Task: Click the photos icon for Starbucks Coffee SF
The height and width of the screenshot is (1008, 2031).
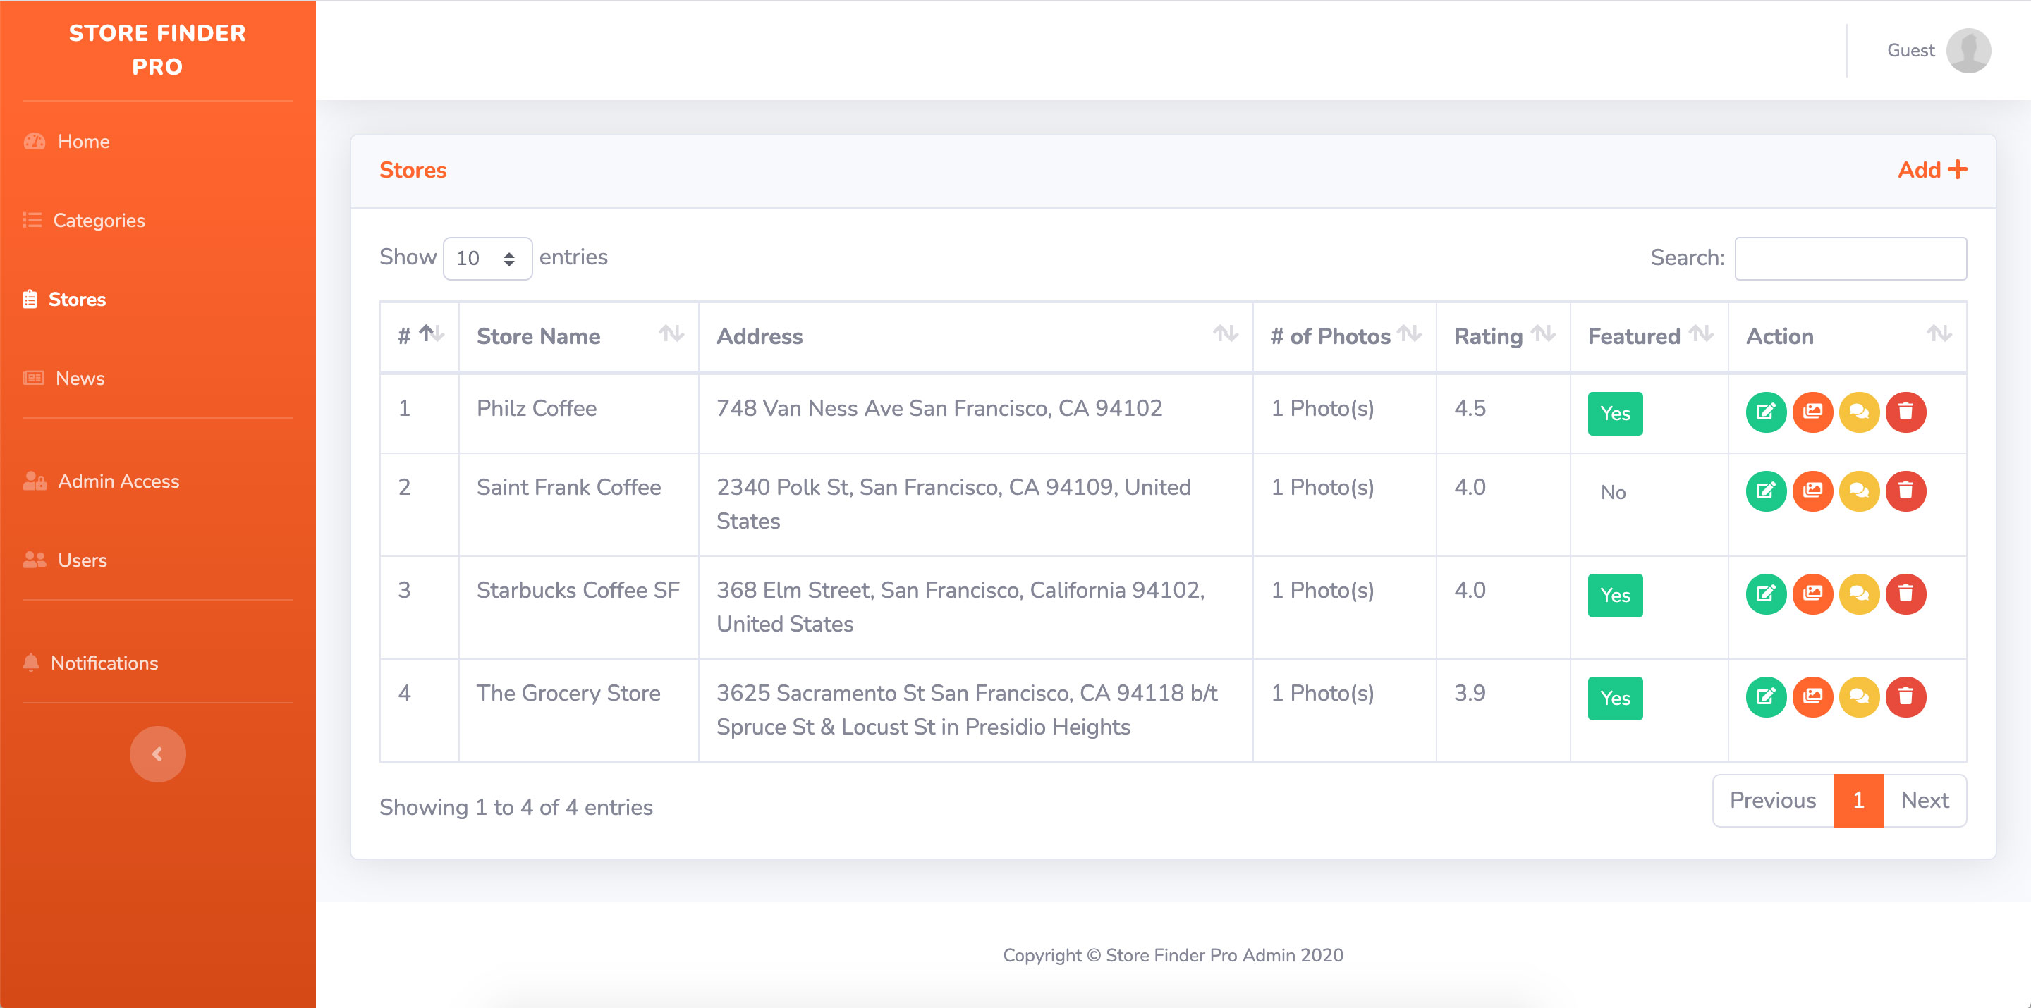Action: tap(1812, 594)
